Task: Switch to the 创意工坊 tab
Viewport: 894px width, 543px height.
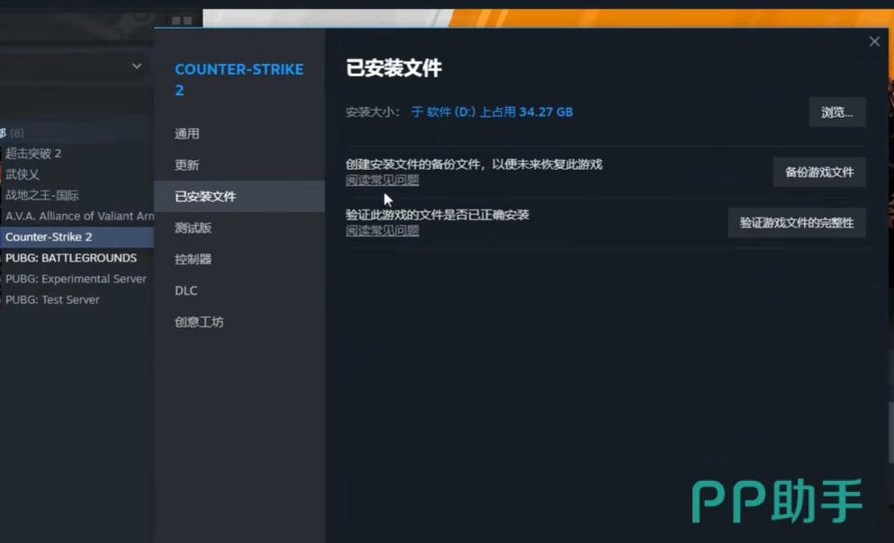Action: [x=199, y=323]
